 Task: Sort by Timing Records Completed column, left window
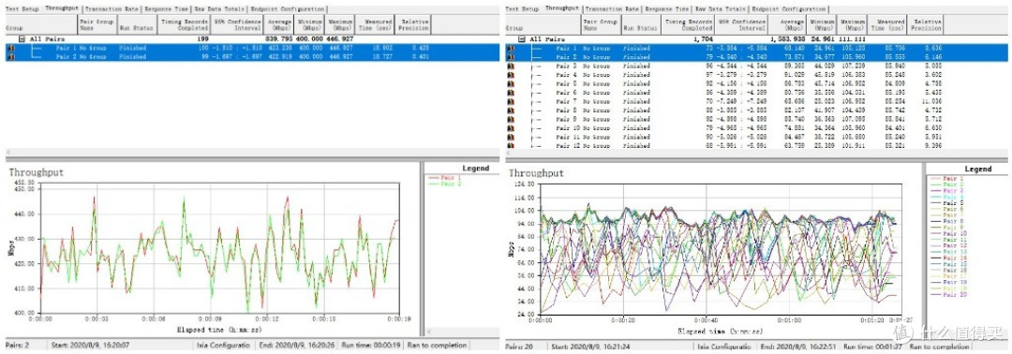click(184, 24)
